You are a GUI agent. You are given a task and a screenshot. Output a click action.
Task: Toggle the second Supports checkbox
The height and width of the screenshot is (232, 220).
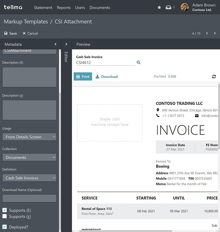click(x=5, y=216)
